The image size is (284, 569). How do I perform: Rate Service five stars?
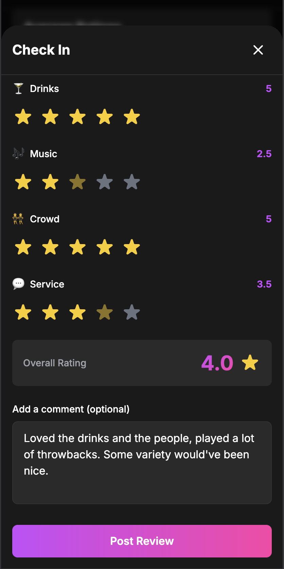pos(132,312)
